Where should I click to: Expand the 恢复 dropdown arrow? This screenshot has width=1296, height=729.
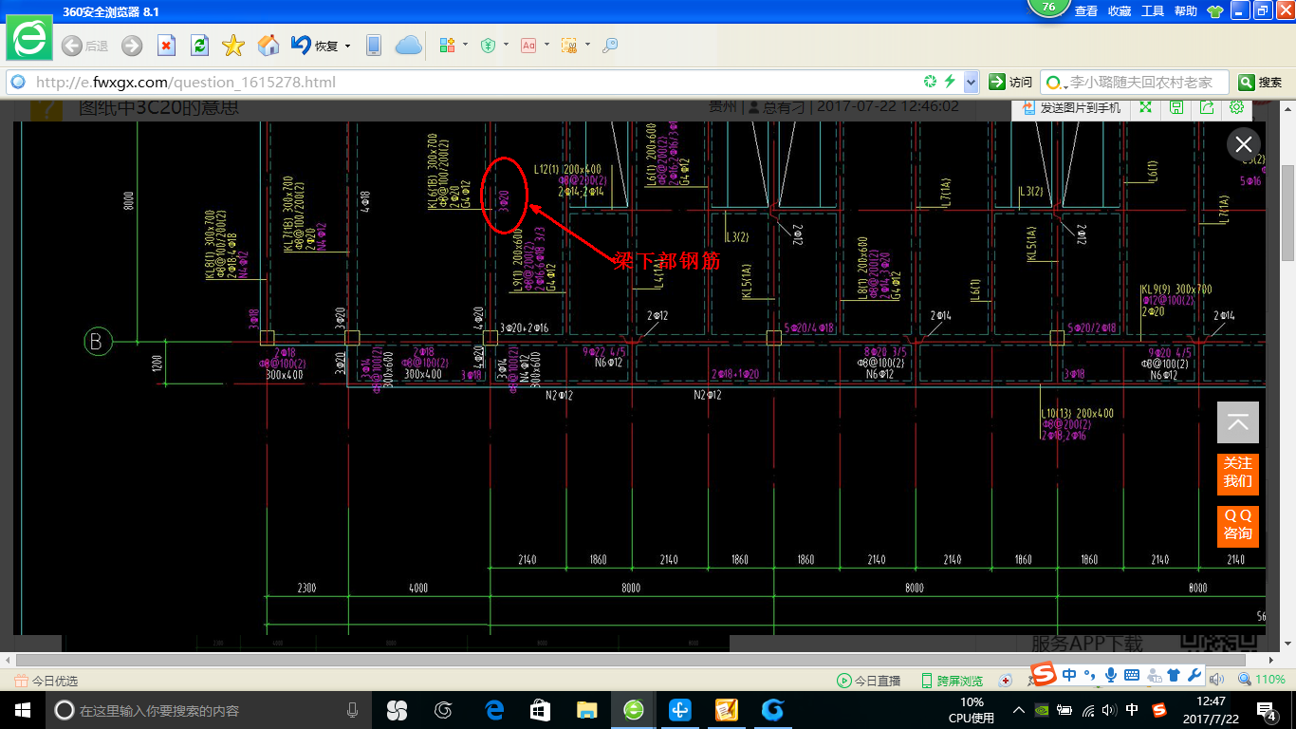coord(347,46)
